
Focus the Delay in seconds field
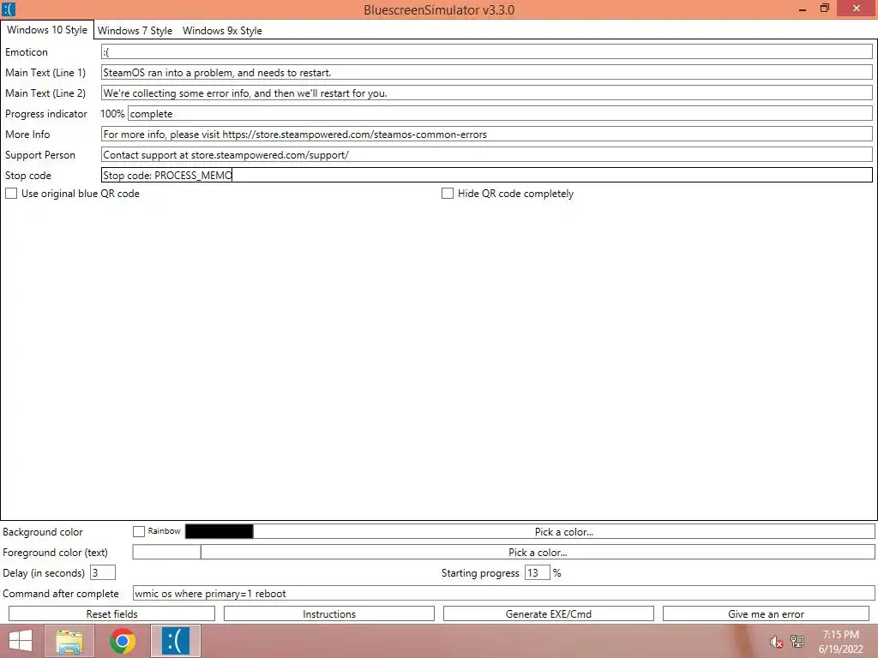coord(103,573)
